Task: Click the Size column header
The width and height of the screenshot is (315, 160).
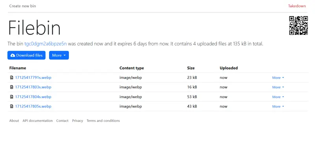Action: (x=191, y=68)
